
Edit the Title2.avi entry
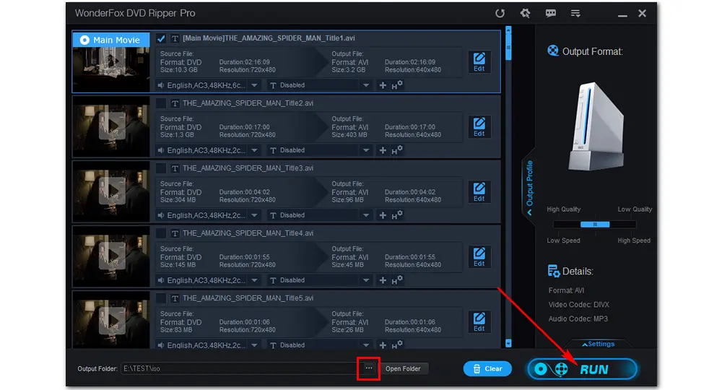[479, 126]
